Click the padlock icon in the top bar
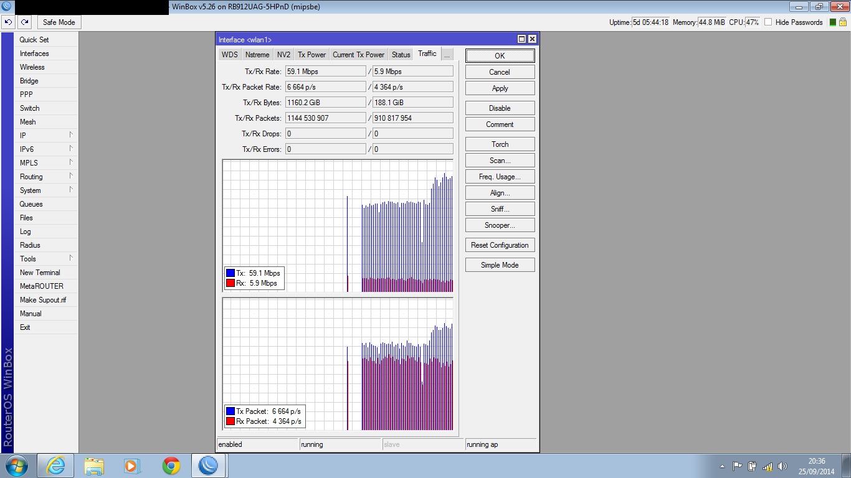 coord(842,22)
